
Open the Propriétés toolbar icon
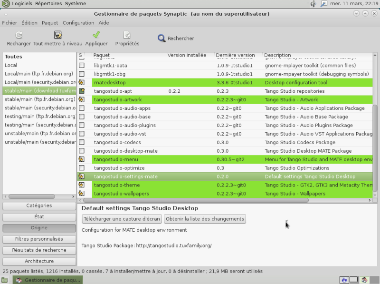[127, 35]
